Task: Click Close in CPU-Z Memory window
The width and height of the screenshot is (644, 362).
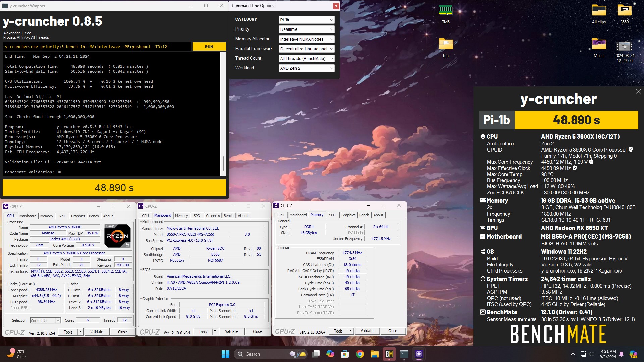Action: tap(393, 331)
